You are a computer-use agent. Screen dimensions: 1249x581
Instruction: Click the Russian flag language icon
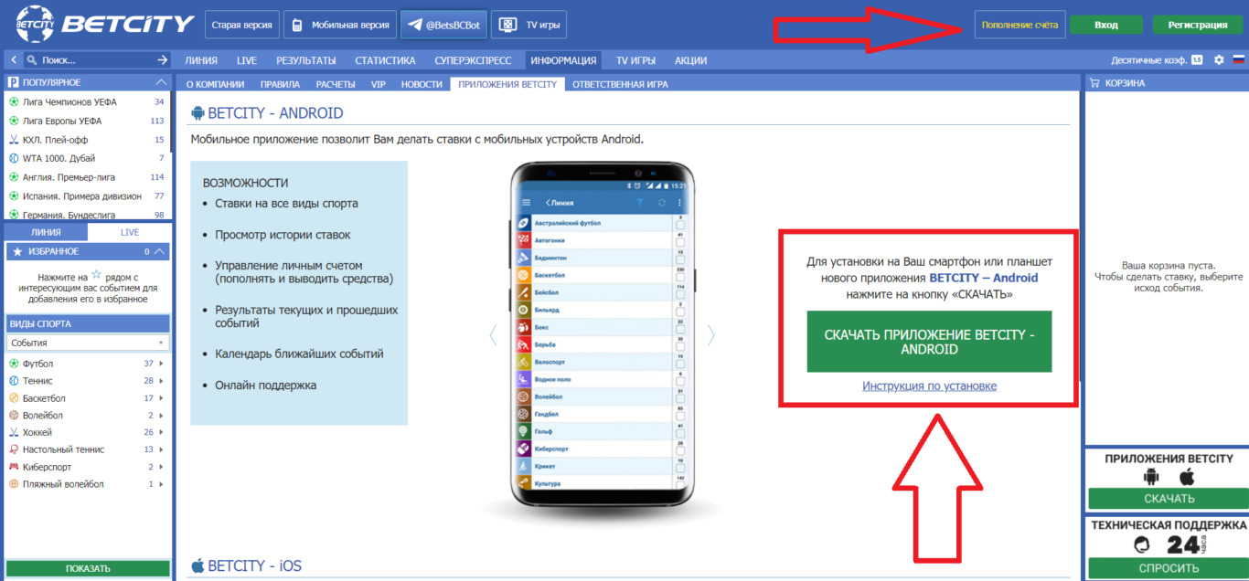click(x=1239, y=60)
